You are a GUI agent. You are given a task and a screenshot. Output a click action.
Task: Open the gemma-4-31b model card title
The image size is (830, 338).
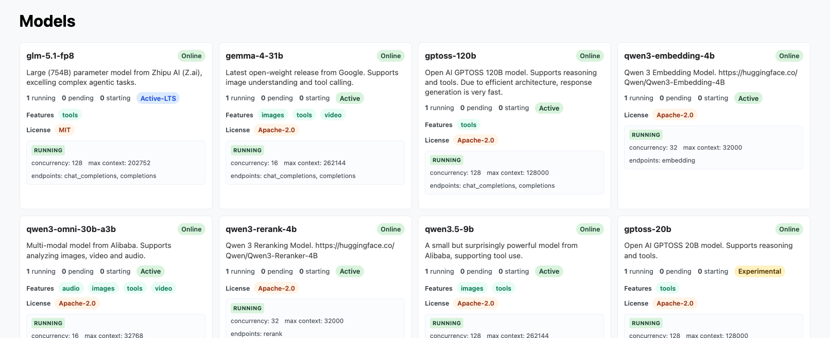254,56
